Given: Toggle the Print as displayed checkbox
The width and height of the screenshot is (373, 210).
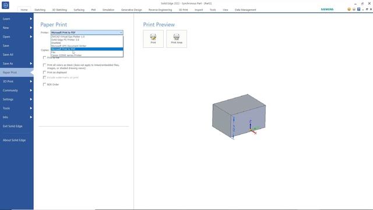Looking at the screenshot, I should pyautogui.click(x=44, y=72).
